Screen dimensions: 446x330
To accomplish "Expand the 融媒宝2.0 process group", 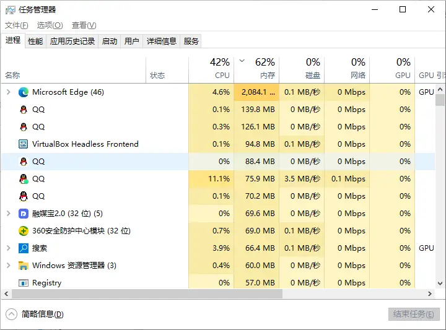I will pyautogui.click(x=9, y=214).
